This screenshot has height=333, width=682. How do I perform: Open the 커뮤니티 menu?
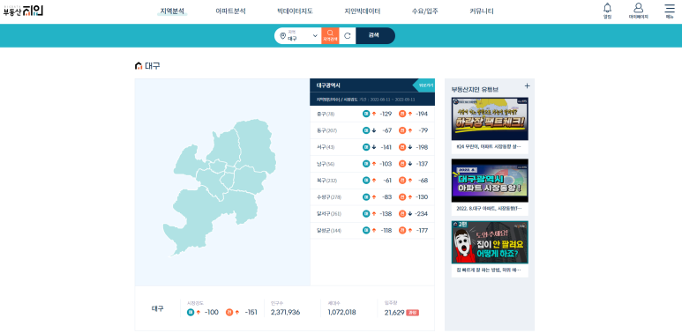[x=482, y=11]
